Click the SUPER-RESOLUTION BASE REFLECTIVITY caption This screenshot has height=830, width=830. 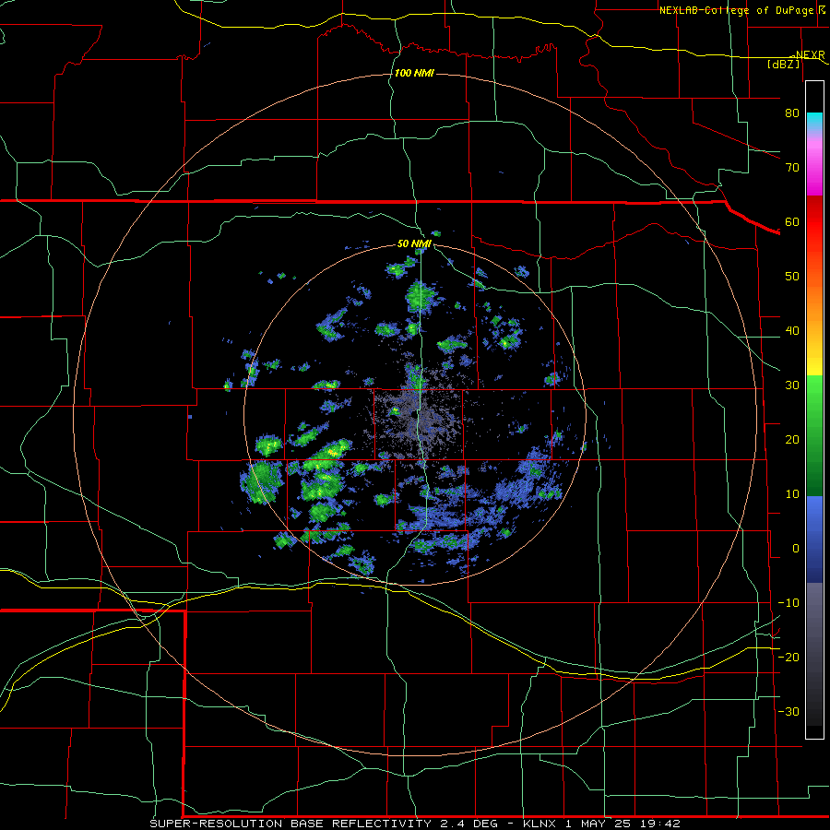point(290,824)
